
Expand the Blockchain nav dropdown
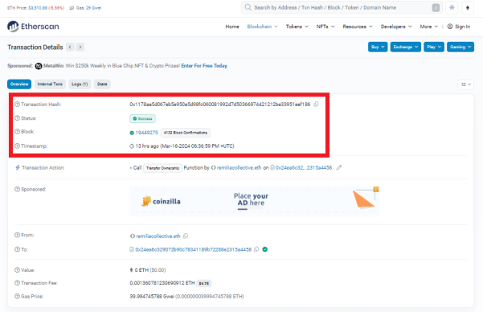(x=262, y=27)
